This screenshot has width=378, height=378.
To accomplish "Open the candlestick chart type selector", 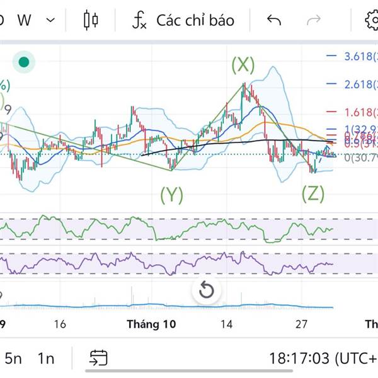I will [x=91, y=20].
